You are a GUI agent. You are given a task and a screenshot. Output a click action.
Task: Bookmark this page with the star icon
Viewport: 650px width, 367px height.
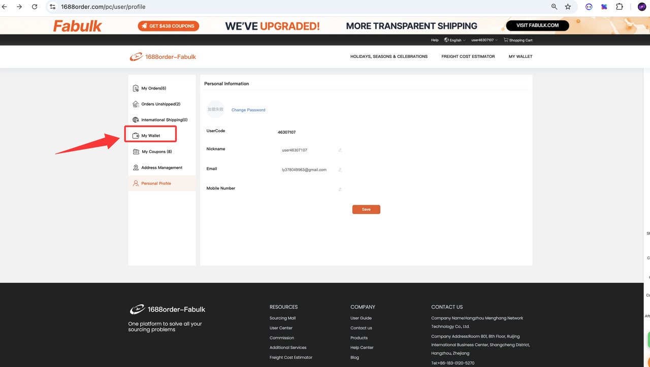[568, 7]
